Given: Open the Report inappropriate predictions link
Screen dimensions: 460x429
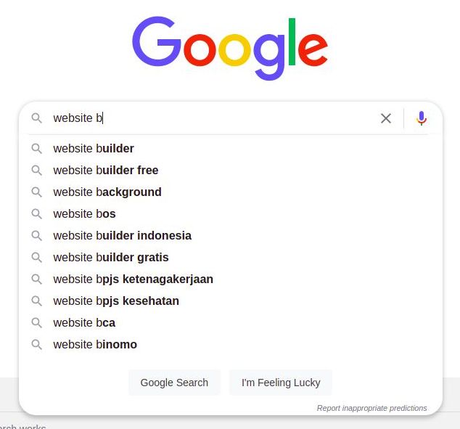Looking at the screenshot, I should click(x=371, y=408).
